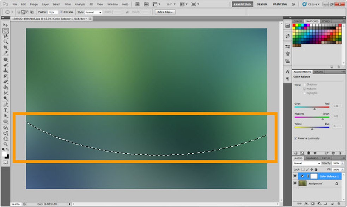Toggle Quick Mask mode
347x207 pixels.
tap(6, 162)
